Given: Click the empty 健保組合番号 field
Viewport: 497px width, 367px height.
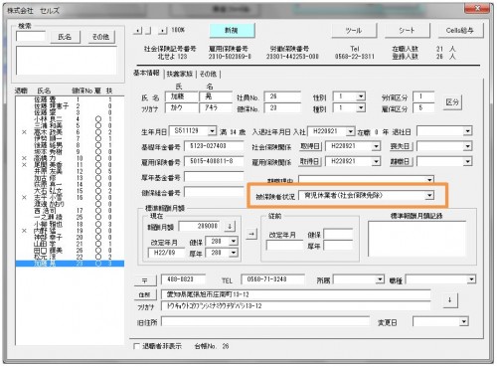Looking at the screenshot, I should [214, 192].
